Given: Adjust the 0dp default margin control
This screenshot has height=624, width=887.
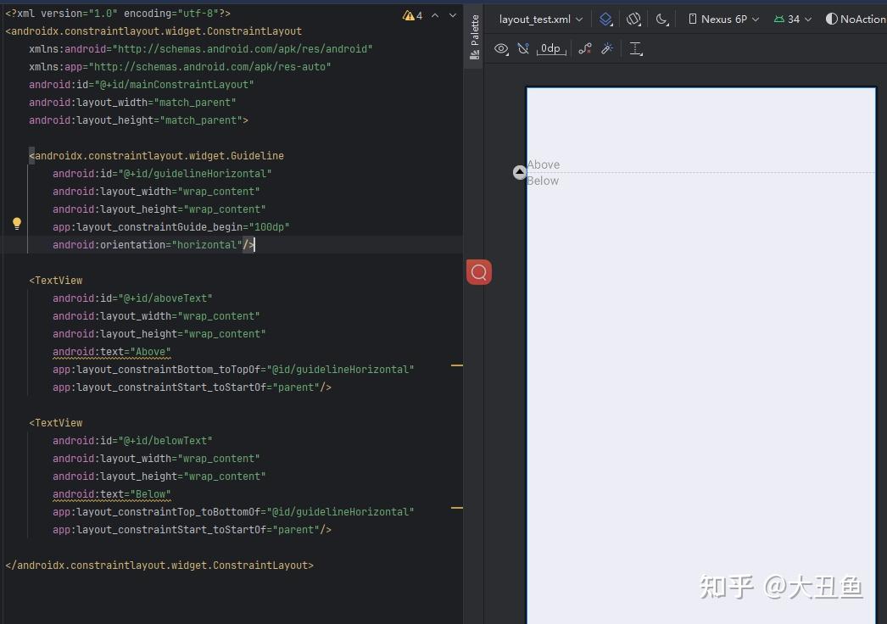Looking at the screenshot, I should pyautogui.click(x=551, y=48).
